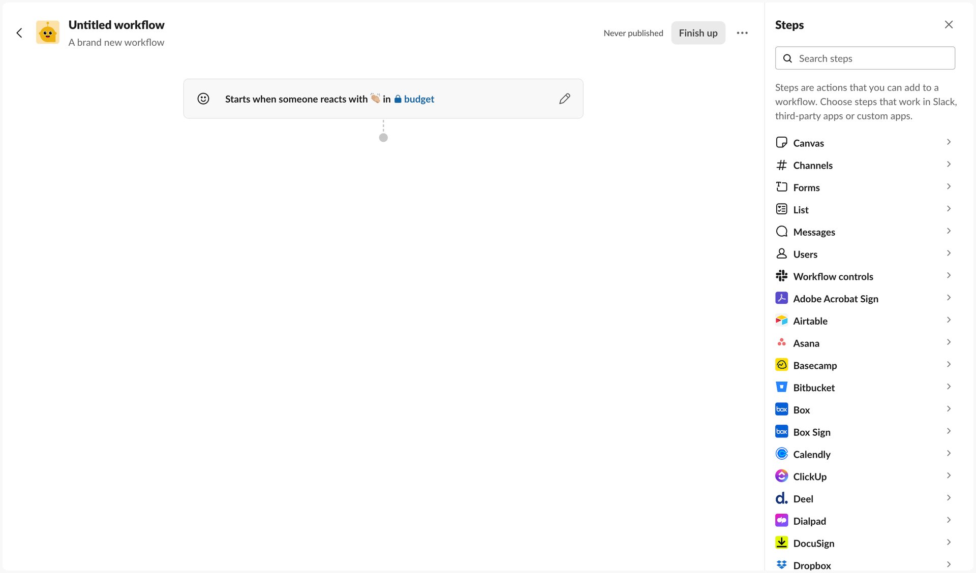
Task: Select the Dropbox step icon
Action: pos(781,565)
